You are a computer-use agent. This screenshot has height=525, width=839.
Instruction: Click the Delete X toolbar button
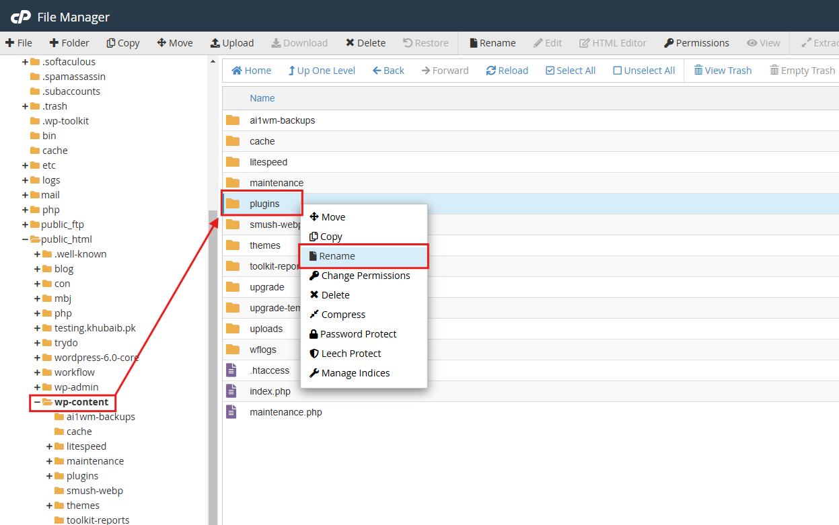[350, 43]
